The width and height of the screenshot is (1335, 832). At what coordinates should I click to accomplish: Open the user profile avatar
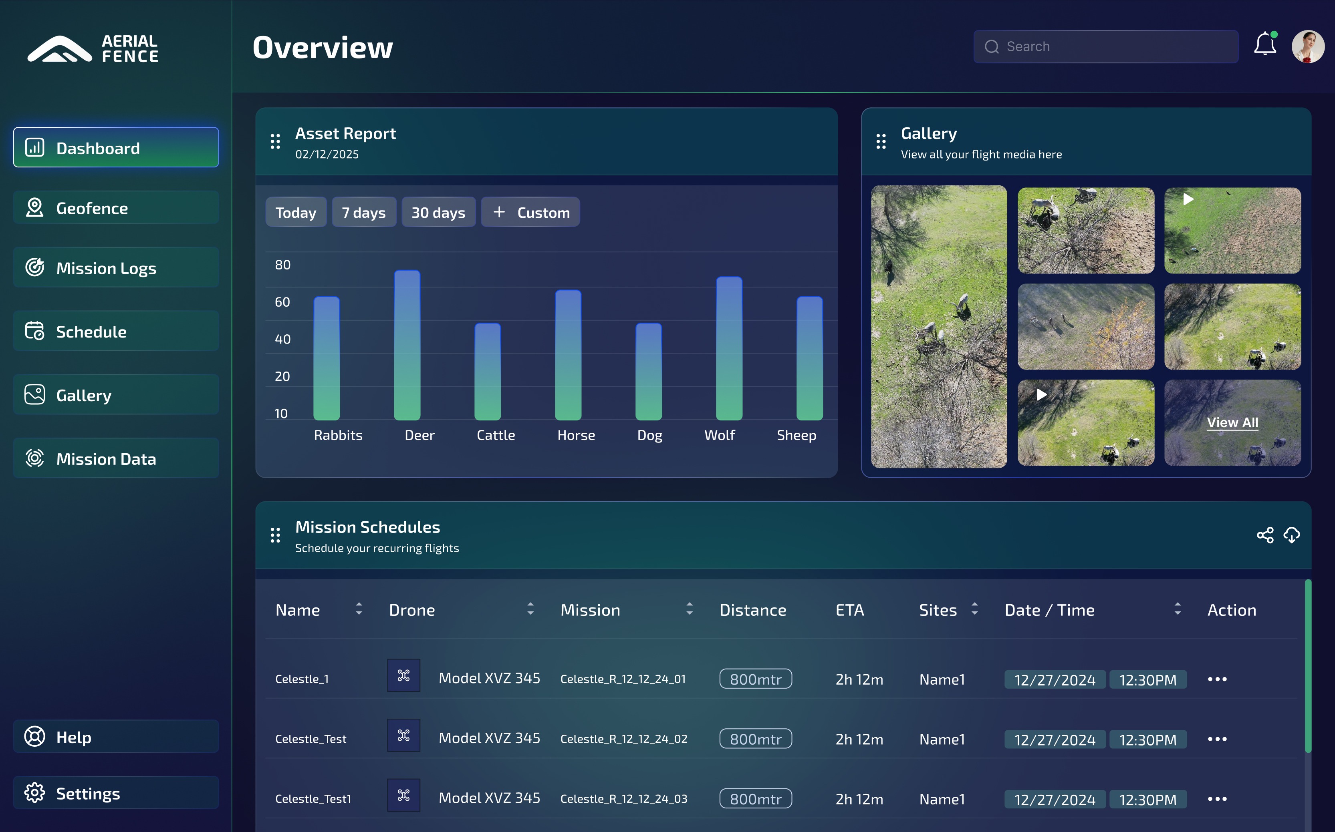(1307, 47)
